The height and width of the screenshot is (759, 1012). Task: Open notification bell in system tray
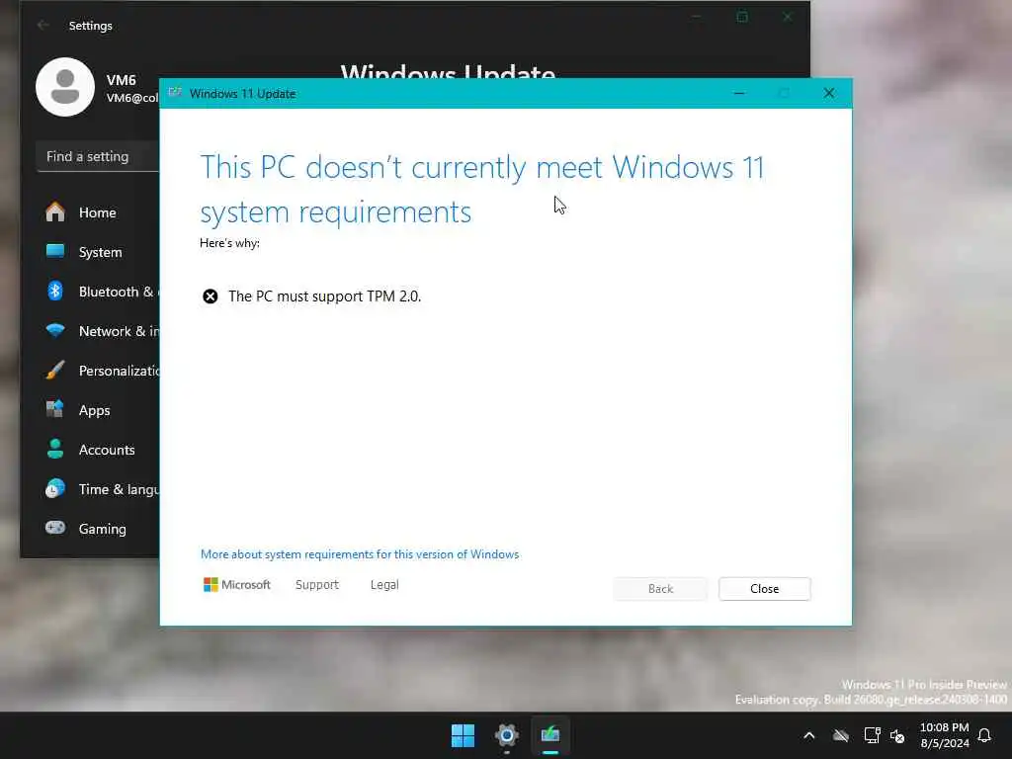coord(985,735)
